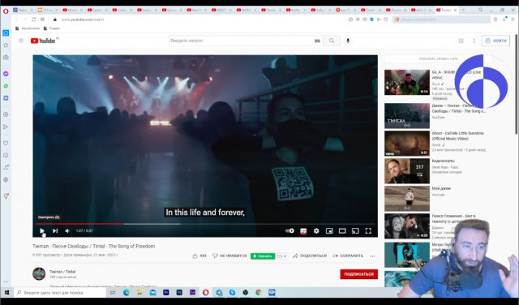Skip to the next video in the player
This screenshot has height=305, width=519.
tap(55, 231)
